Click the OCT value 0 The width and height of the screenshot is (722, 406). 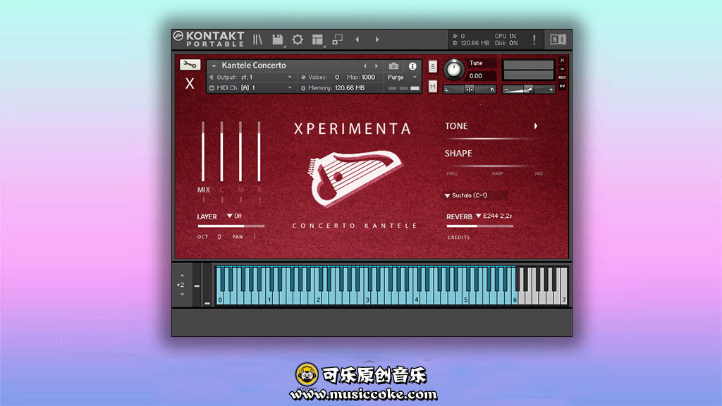tap(219, 237)
